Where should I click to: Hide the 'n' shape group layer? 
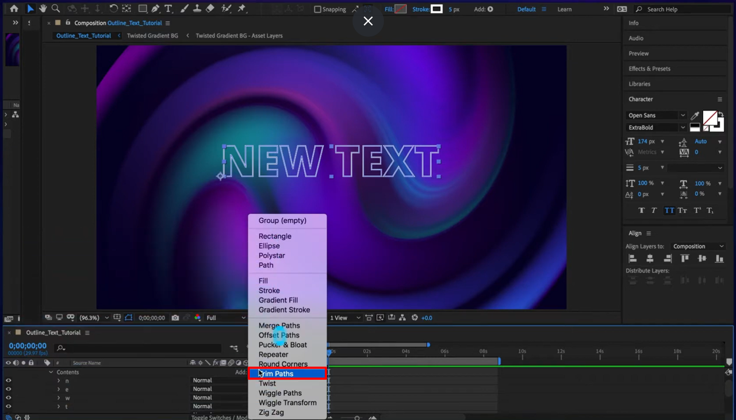coord(8,380)
